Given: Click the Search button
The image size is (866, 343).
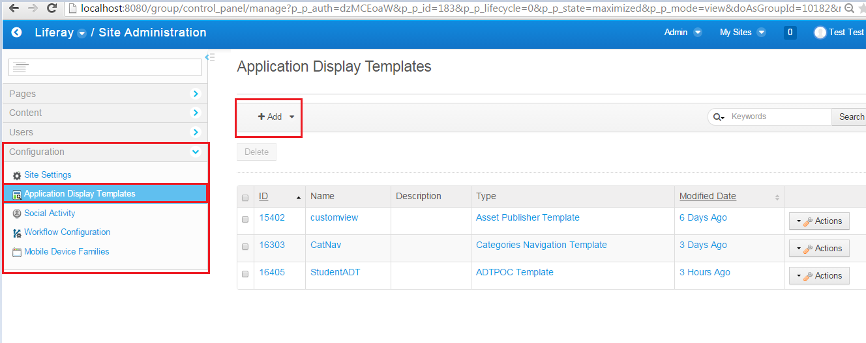Looking at the screenshot, I should 850,117.
